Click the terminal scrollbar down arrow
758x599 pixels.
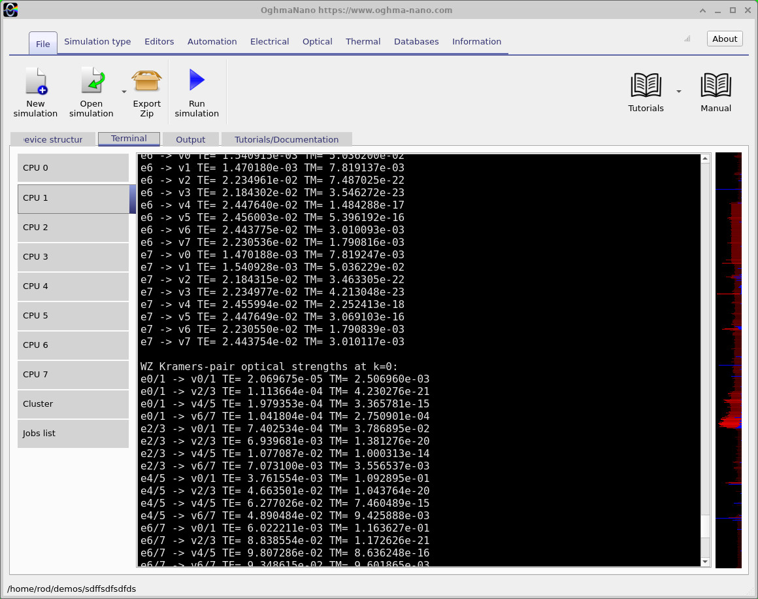[705, 562]
